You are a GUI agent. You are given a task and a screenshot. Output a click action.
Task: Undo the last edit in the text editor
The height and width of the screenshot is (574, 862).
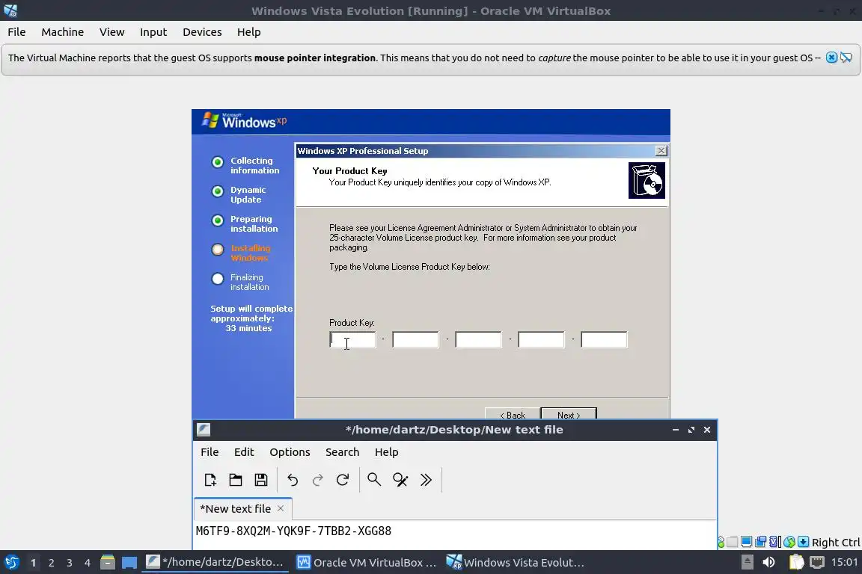pos(293,480)
